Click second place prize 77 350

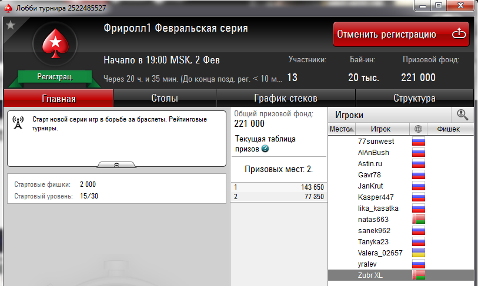pyautogui.click(x=314, y=197)
